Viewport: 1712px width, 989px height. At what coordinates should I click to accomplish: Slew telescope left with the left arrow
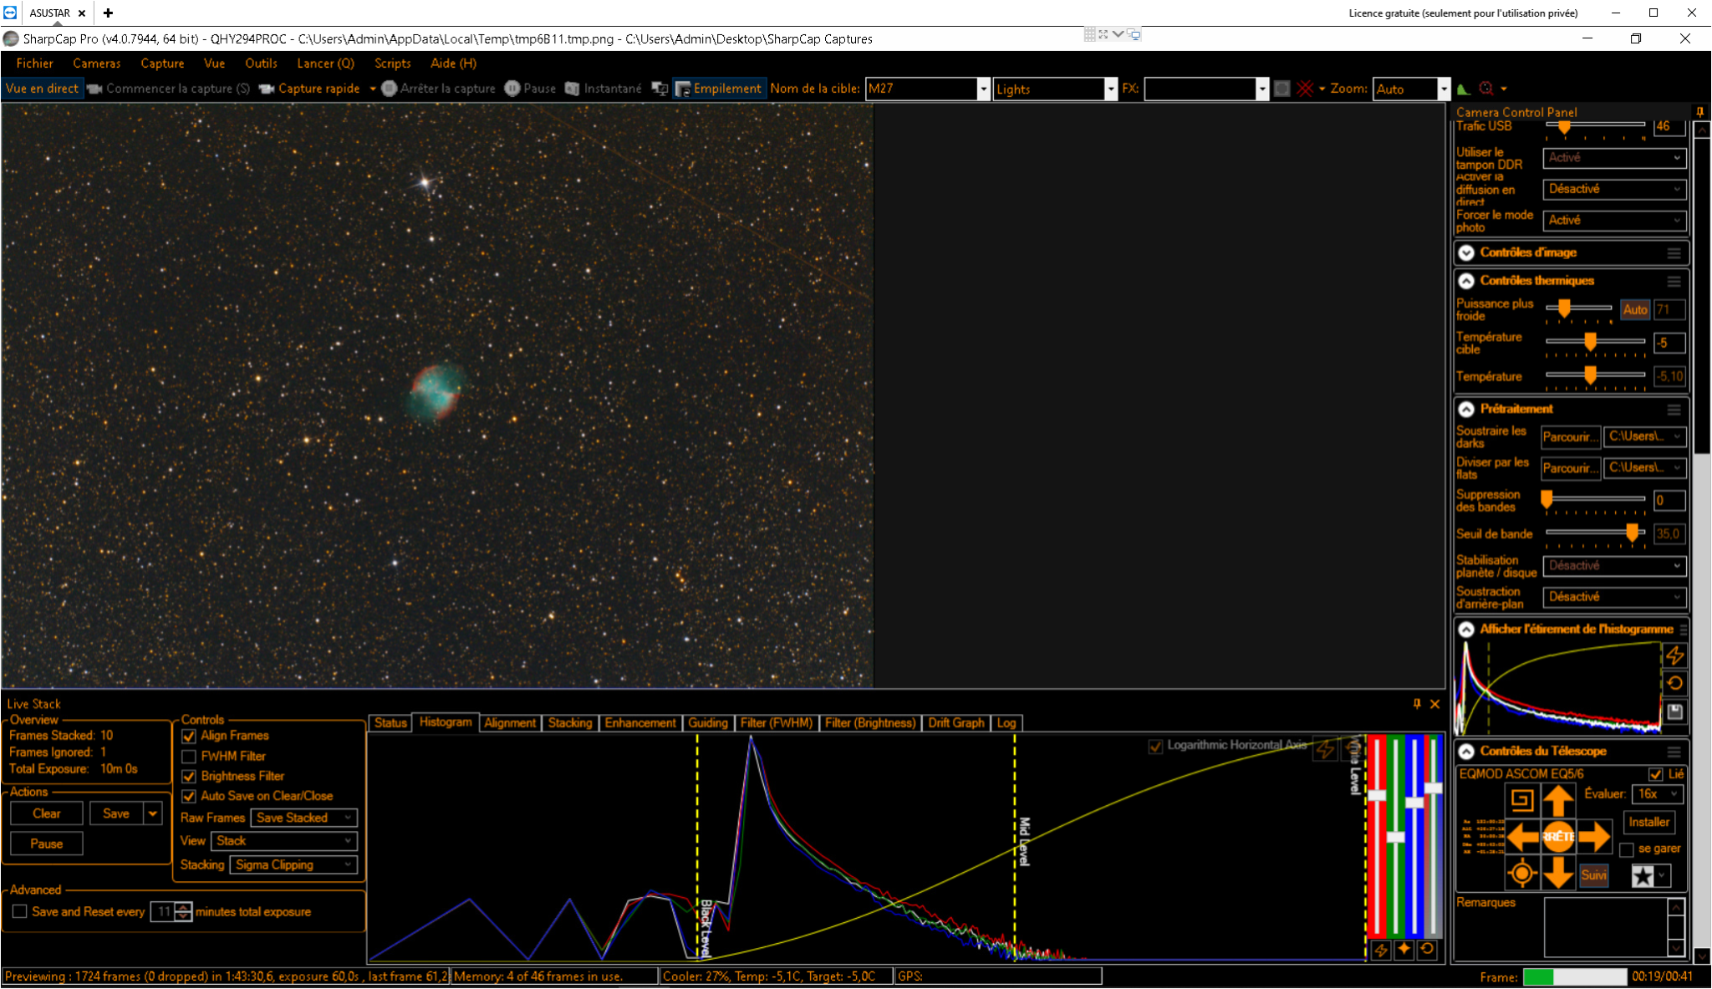1522,836
